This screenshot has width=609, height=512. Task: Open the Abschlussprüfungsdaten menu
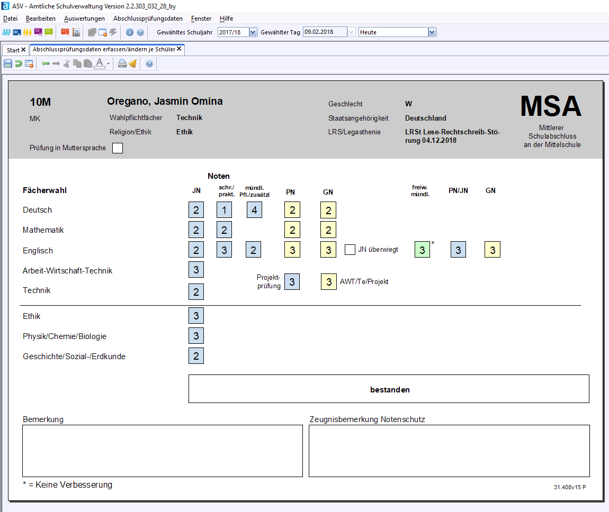click(148, 18)
